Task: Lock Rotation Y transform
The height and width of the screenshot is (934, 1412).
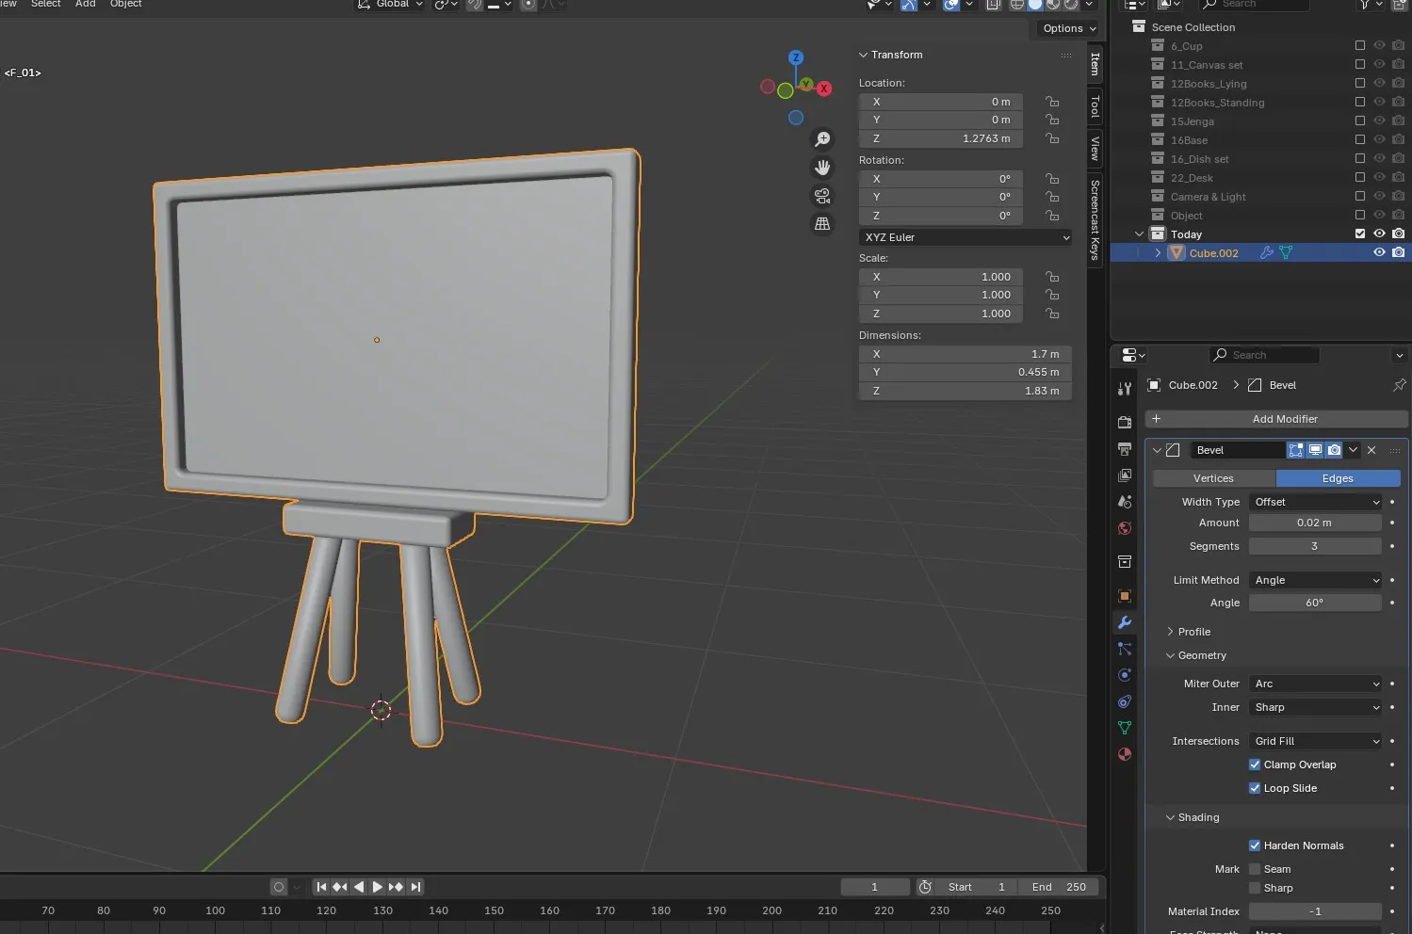Action: tap(1052, 197)
